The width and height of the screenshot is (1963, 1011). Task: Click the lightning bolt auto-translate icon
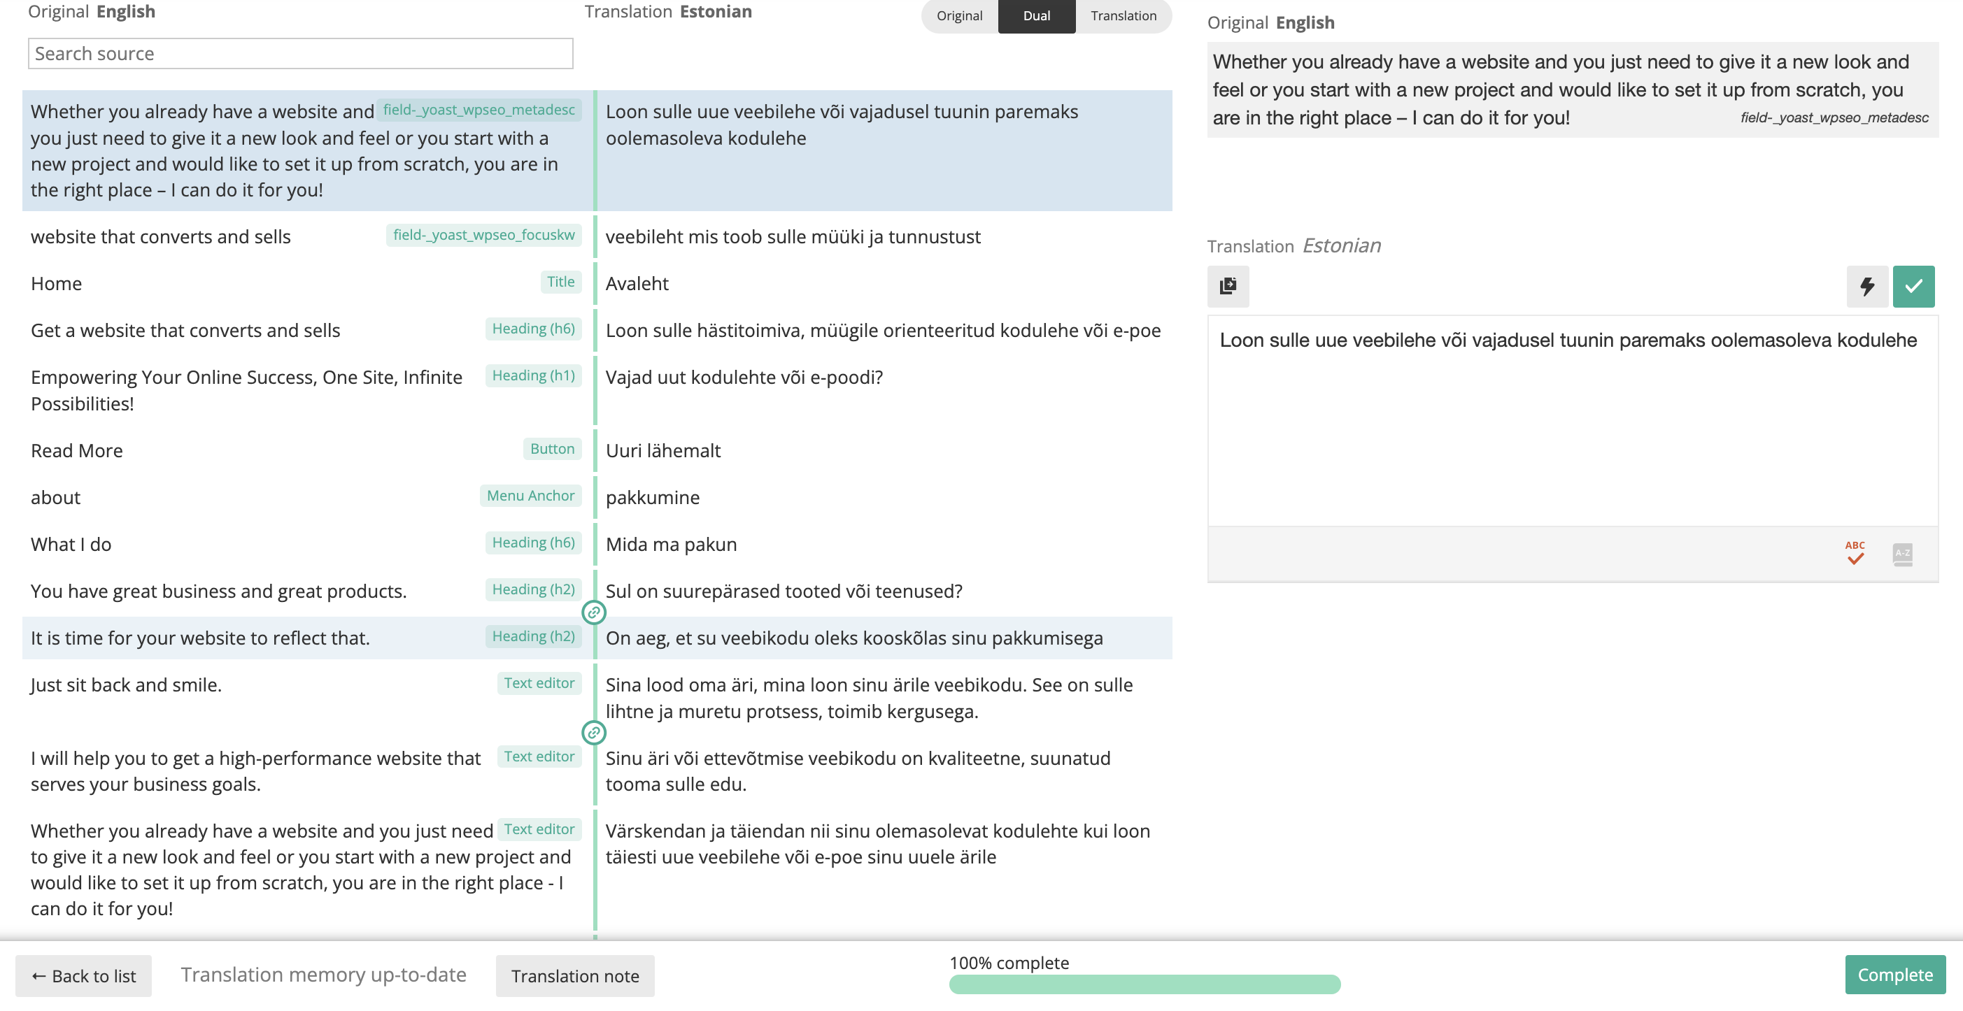[x=1867, y=286]
